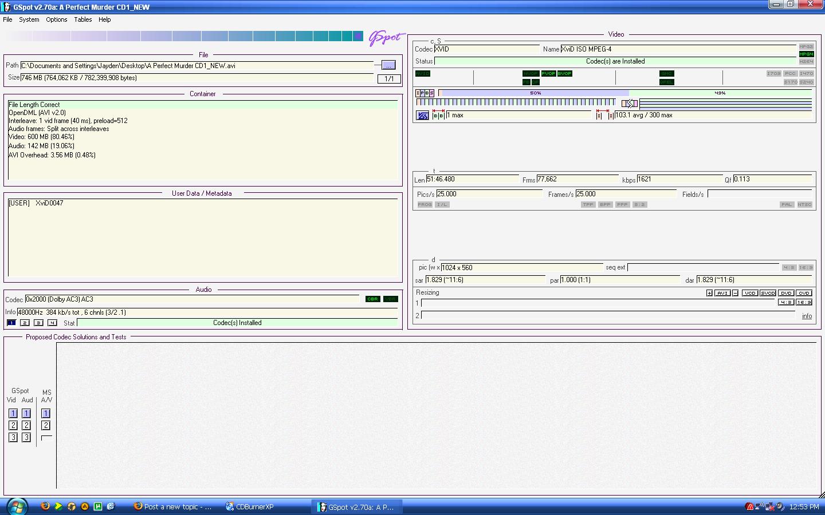Open the System menu
Viewport: 825px width, 515px height.
29,19
